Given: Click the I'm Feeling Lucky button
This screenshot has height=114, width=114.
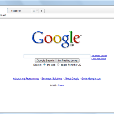Looking at the screenshot, I should 68,60.
